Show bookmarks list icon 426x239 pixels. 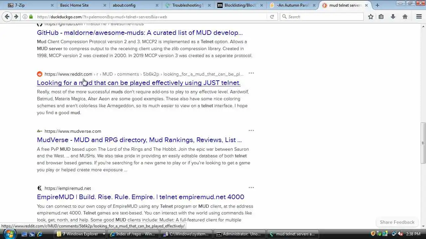[x=381, y=17]
